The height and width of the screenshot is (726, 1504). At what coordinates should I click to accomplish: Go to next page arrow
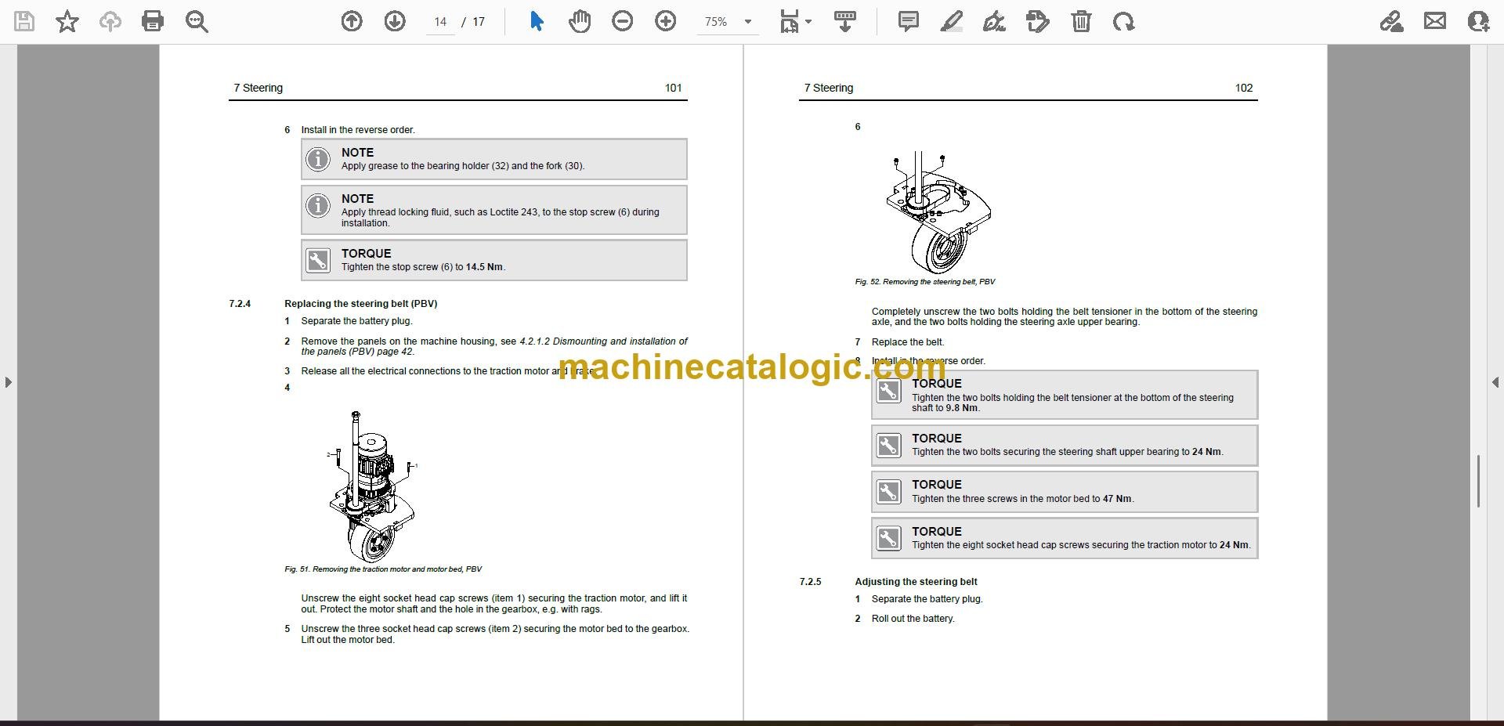[x=395, y=21]
